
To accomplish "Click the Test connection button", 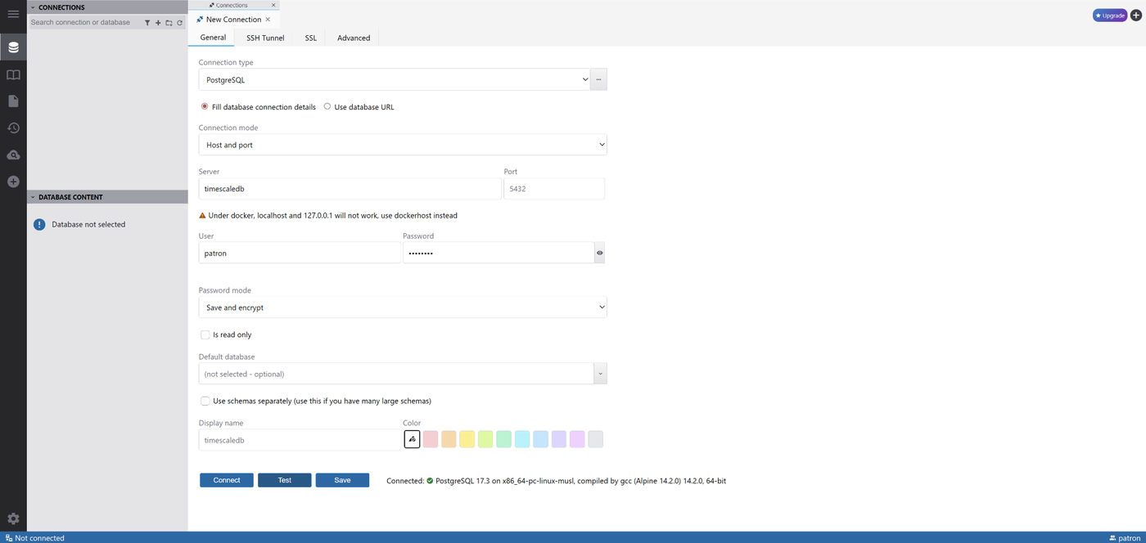I will [284, 480].
